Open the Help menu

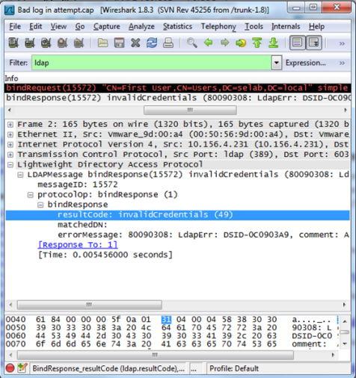(316, 26)
